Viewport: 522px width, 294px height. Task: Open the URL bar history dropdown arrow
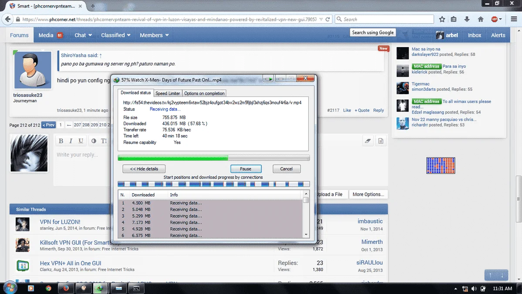coord(321,19)
